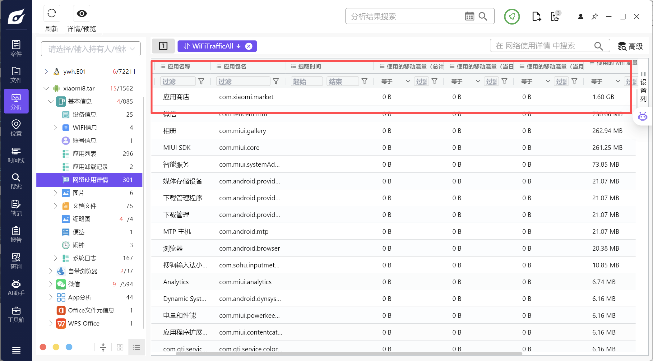Image resolution: width=653 pixels, height=361 pixels.
Task: Open the 工具箱 toolbox sidebar icon
Action: [16, 314]
